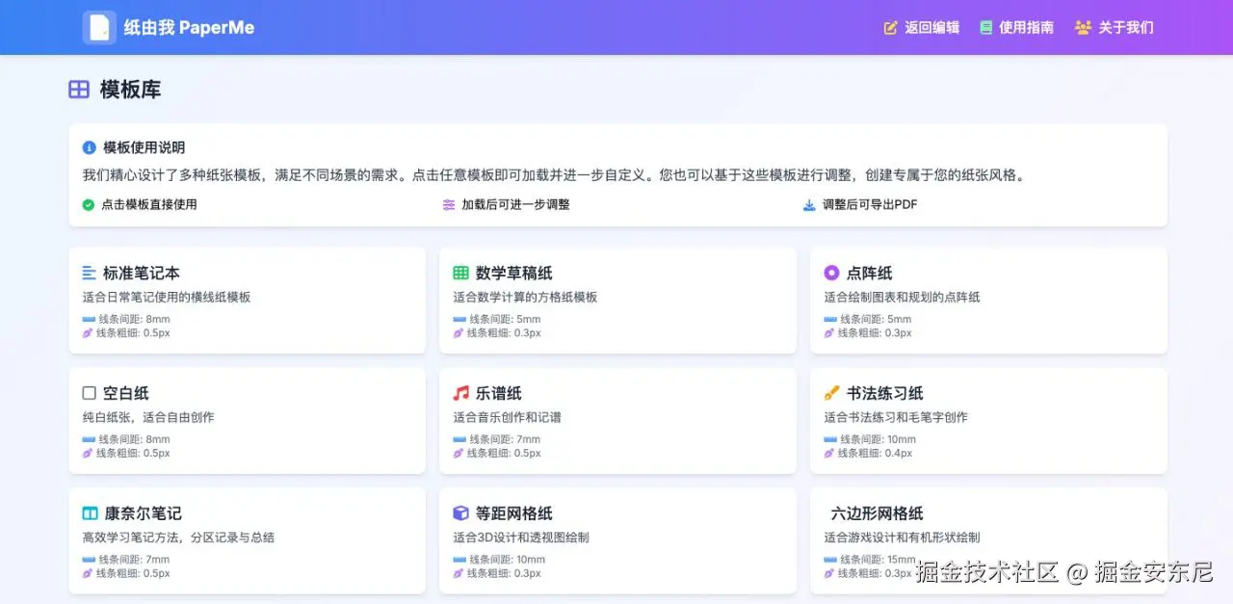Click the cube icon for 等距网格纸
Image resolution: width=1233 pixels, height=604 pixels.
pyautogui.click(x=460, y=513)
